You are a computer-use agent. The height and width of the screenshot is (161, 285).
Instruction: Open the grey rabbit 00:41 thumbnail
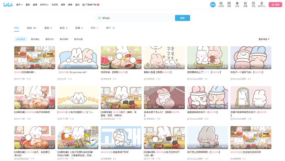(208, 137)
